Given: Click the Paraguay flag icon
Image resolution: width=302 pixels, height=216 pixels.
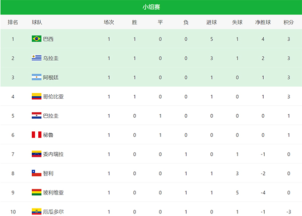Looking at the screenshot, I should [x=36, y=116].
